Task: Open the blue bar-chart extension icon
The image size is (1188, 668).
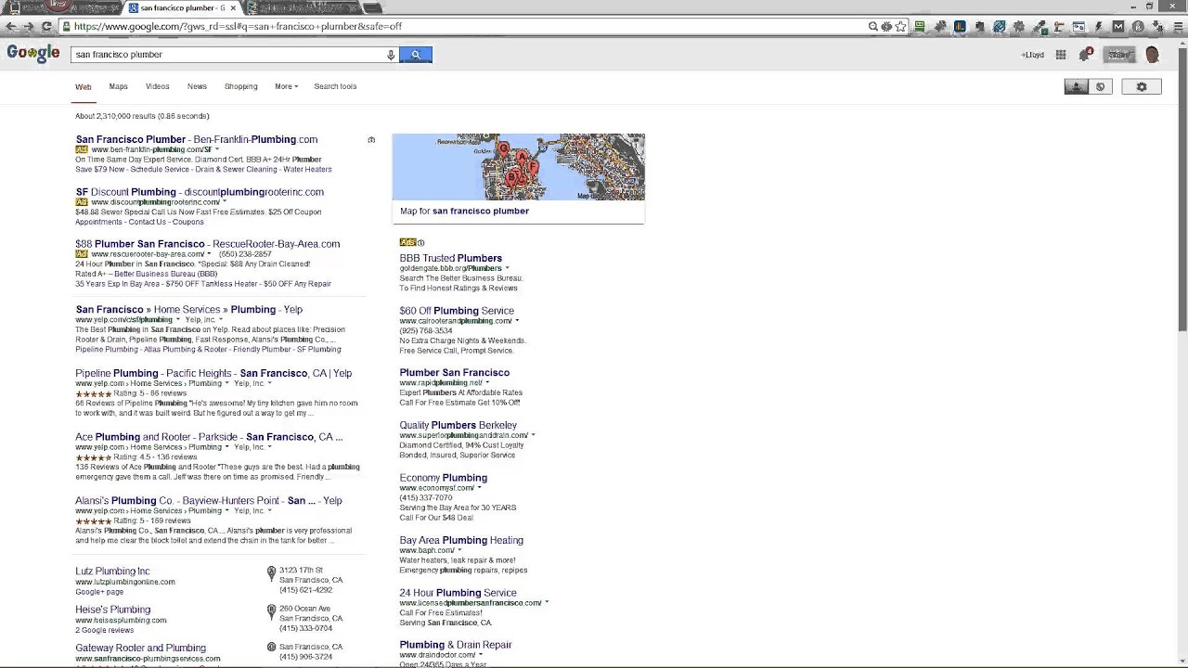Action: click(x=960, y=27)
